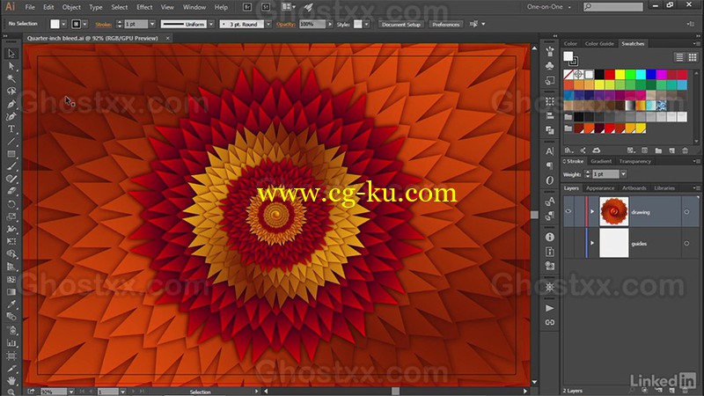This screenshot has width=704, height=396.
Task: Select the Gradient tool
Action: pos(11,292)
